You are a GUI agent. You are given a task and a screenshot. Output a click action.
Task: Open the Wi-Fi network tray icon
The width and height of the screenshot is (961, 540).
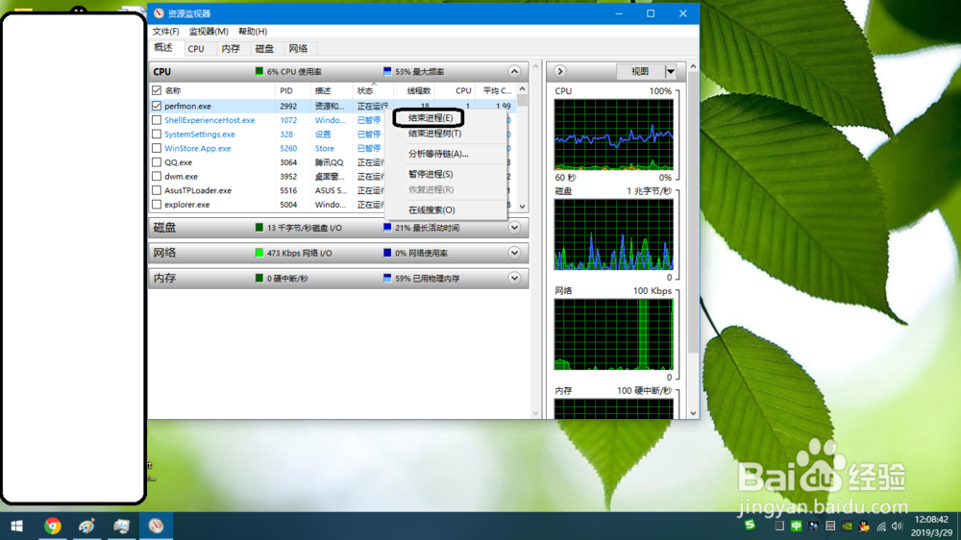(x=880, y=527)
